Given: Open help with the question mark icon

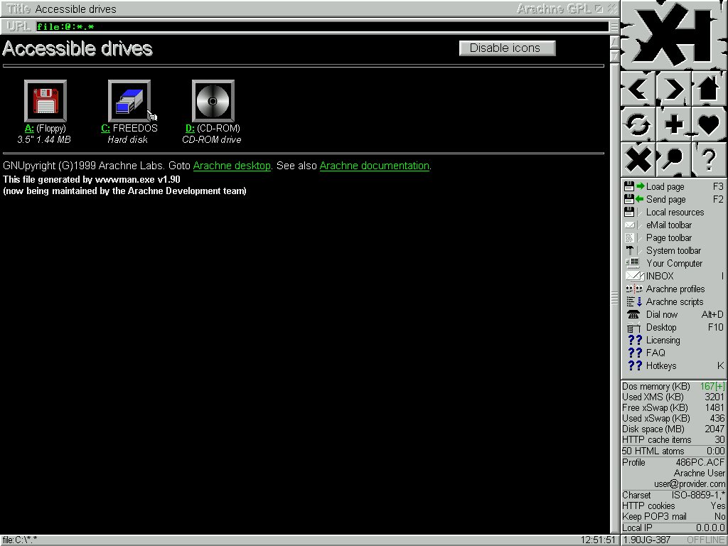Looking at the screenshot, I should tap(708, 159).
